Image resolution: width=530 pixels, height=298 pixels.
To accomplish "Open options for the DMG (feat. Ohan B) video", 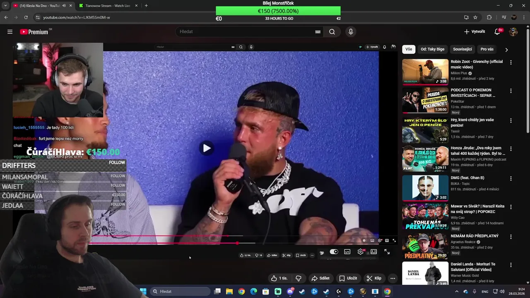I will click(511, 178).
